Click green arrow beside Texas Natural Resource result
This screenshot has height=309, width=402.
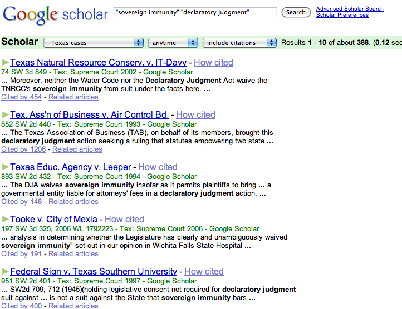(x=5, y=62)
